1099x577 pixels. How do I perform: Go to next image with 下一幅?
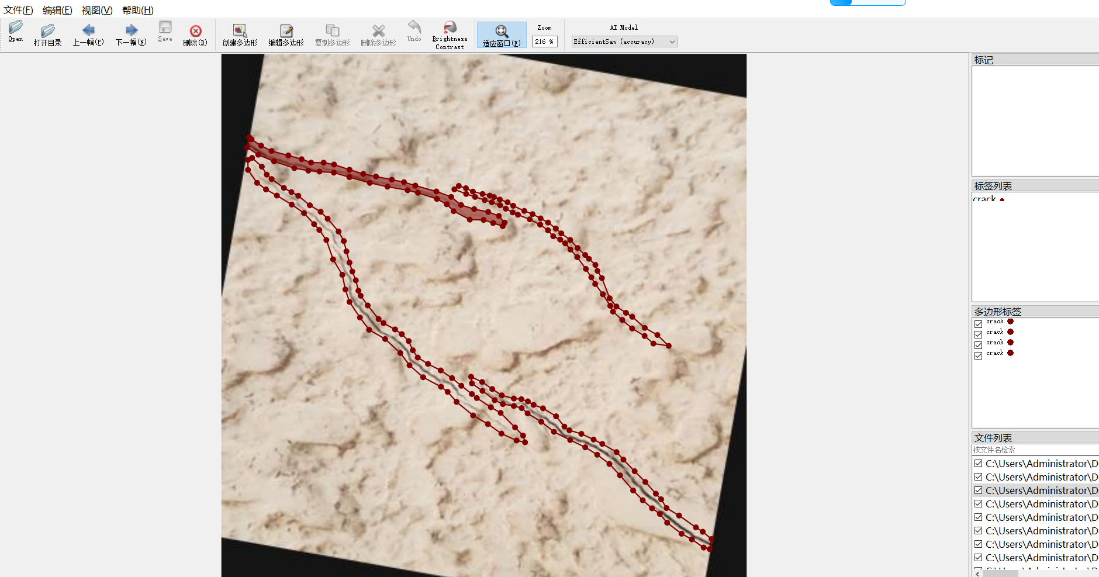click(131, 31)
